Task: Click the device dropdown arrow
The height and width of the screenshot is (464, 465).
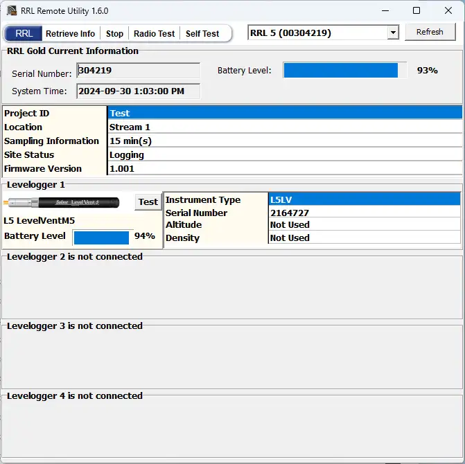Action: point(393,33)
